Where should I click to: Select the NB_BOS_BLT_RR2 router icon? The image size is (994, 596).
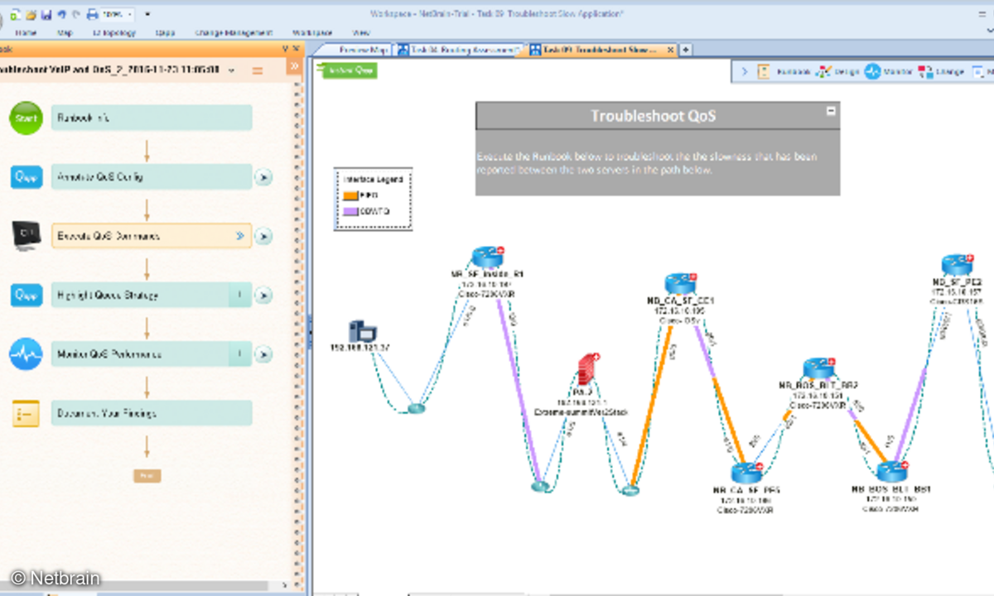point(818,370)
